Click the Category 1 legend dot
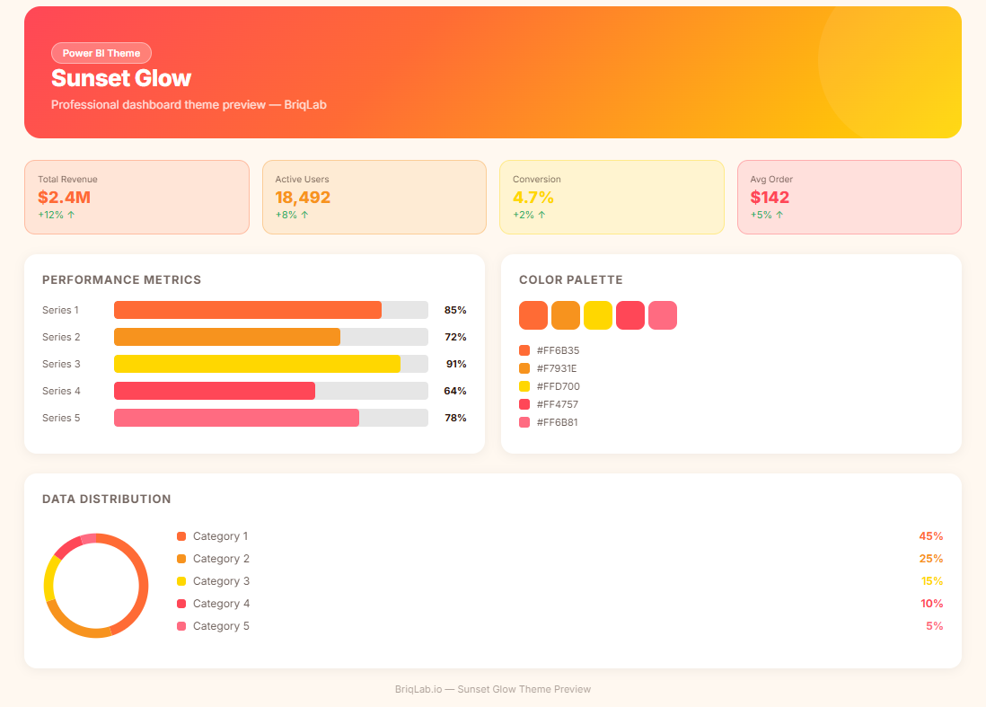The image size is (986, 707). point(181,536)
